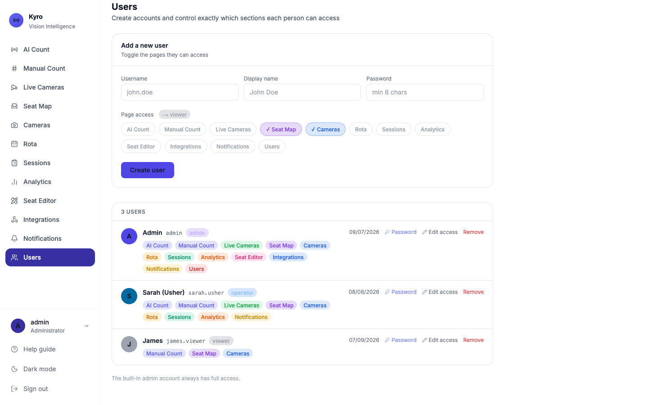Click the key icon on Admin's Password link

click(x=387, y=232)
